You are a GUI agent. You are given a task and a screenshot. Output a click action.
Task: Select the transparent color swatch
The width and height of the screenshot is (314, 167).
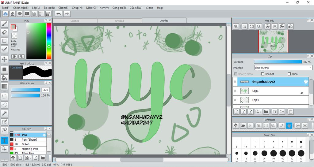point(14,36)
